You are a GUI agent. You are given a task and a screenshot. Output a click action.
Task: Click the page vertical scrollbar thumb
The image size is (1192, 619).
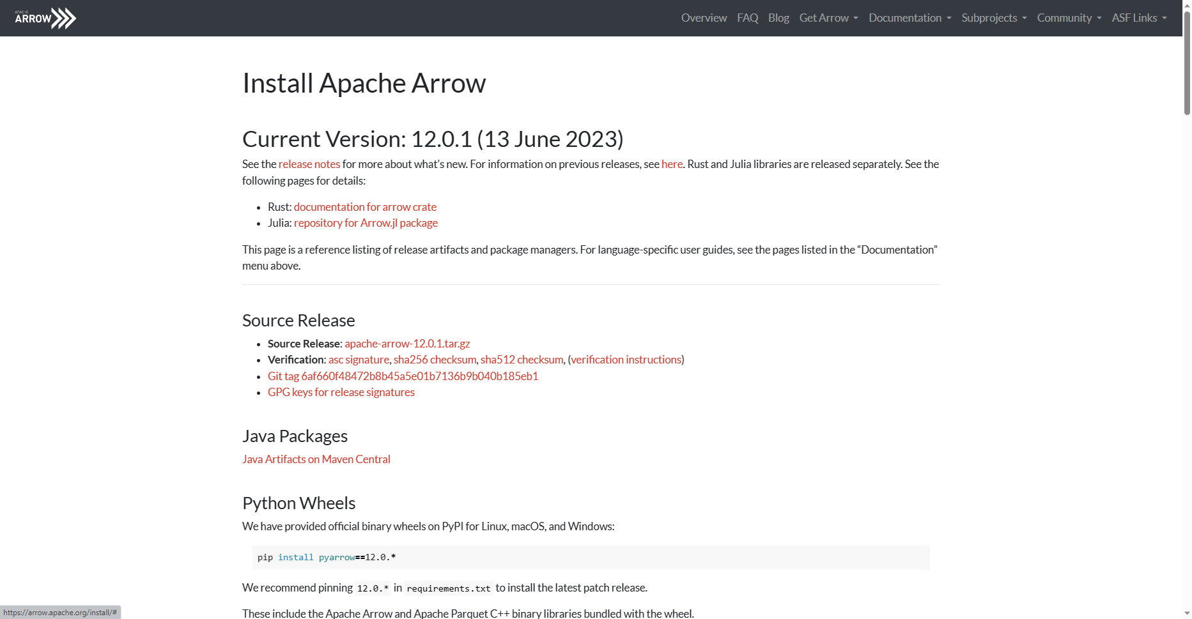pos(1187,63)
